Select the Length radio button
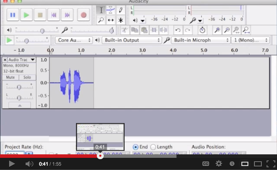This screenshot has width=277, height=170. pyautogui.click(x=153, y=147)
